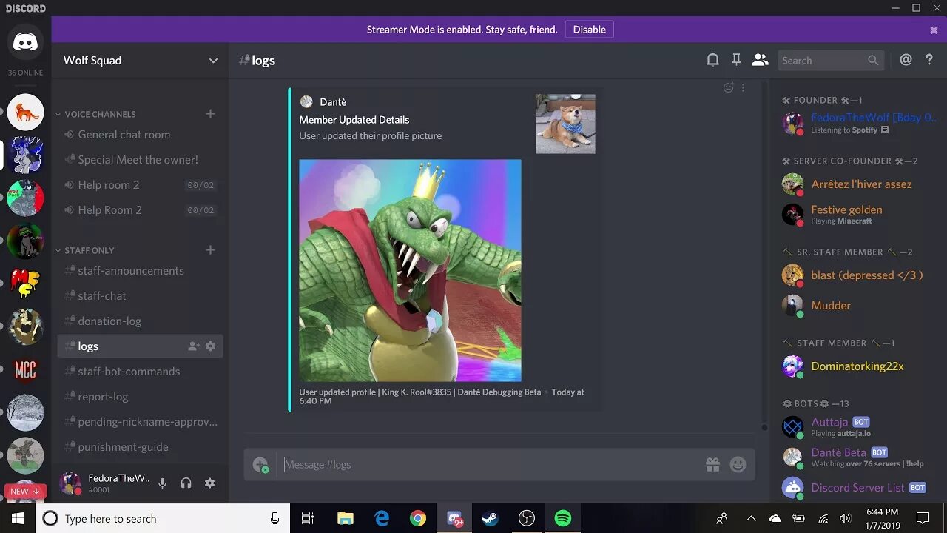Open the Nitro gift icon
The image size is (947, 533).
pyautogui.click(x=712, y=464)
